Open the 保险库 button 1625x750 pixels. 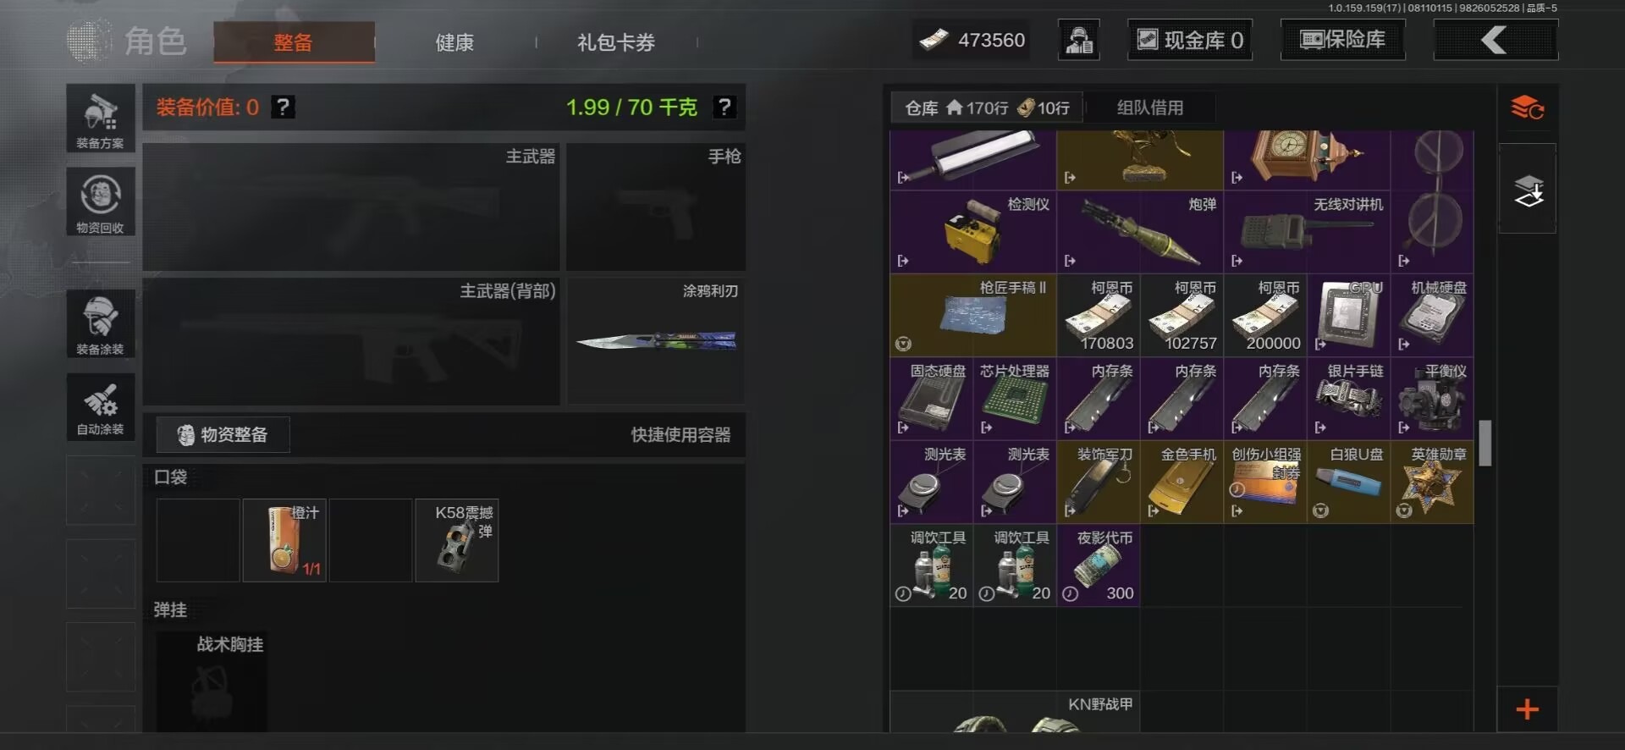tap(1343, 40)
